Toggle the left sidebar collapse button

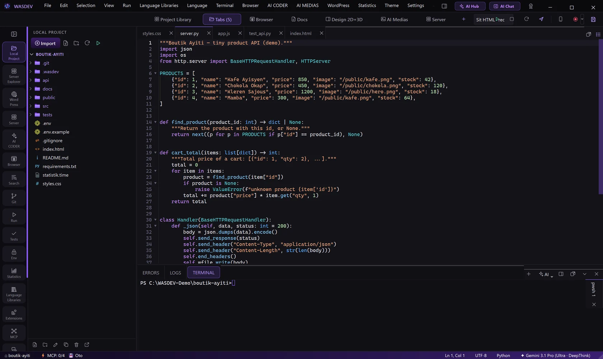14,34
